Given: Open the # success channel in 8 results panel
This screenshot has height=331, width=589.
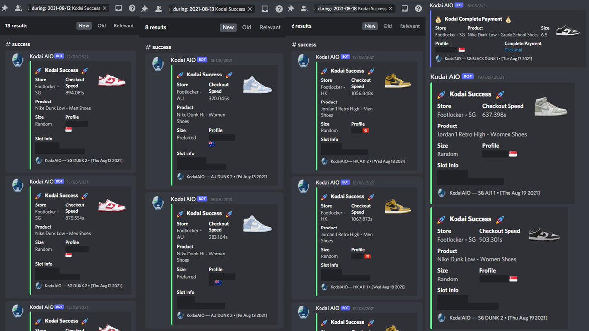Looking at the screenshot, I should coord(159,47).
